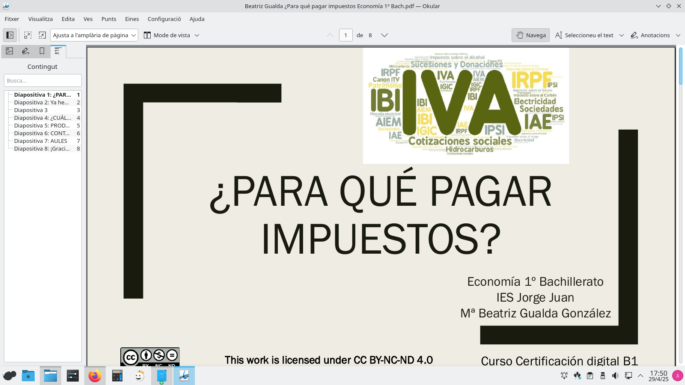Go to previous page with up chevron
The image size is (685, 385).
pos(330,35)
